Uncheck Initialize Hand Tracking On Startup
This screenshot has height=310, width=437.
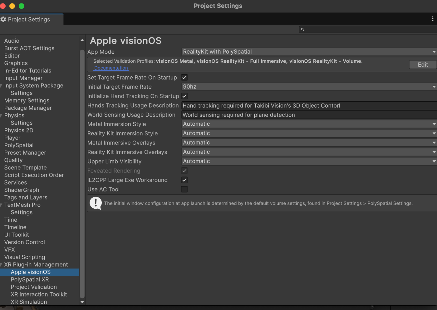point(184,96)
